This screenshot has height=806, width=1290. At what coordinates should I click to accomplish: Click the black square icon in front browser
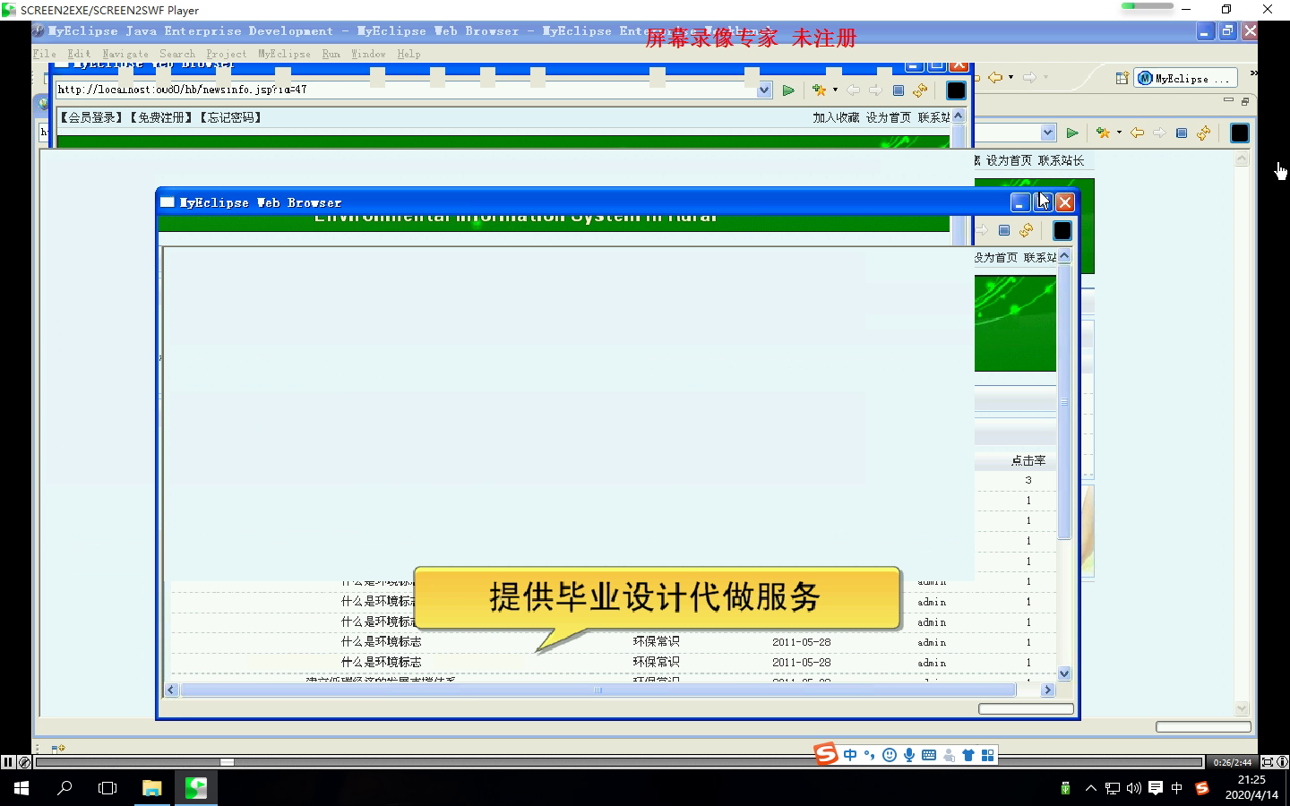pyautogui.click(x=1062, y=230)
